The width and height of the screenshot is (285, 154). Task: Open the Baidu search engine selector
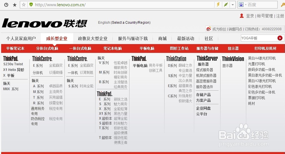pos(243,5)
